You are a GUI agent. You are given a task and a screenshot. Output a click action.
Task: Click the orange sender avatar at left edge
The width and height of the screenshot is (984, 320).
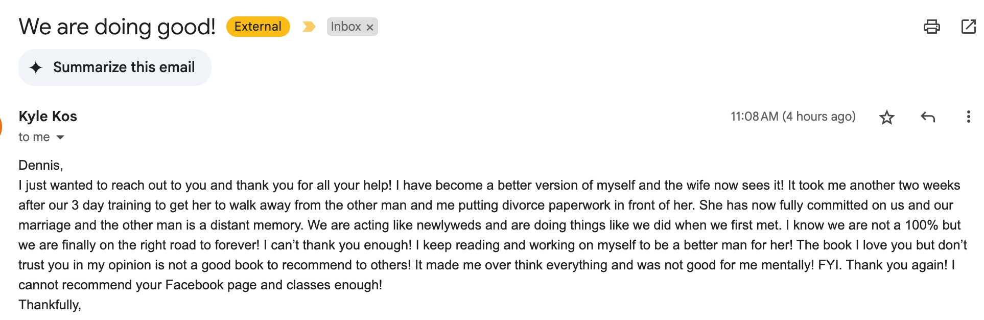coord(1,125)
